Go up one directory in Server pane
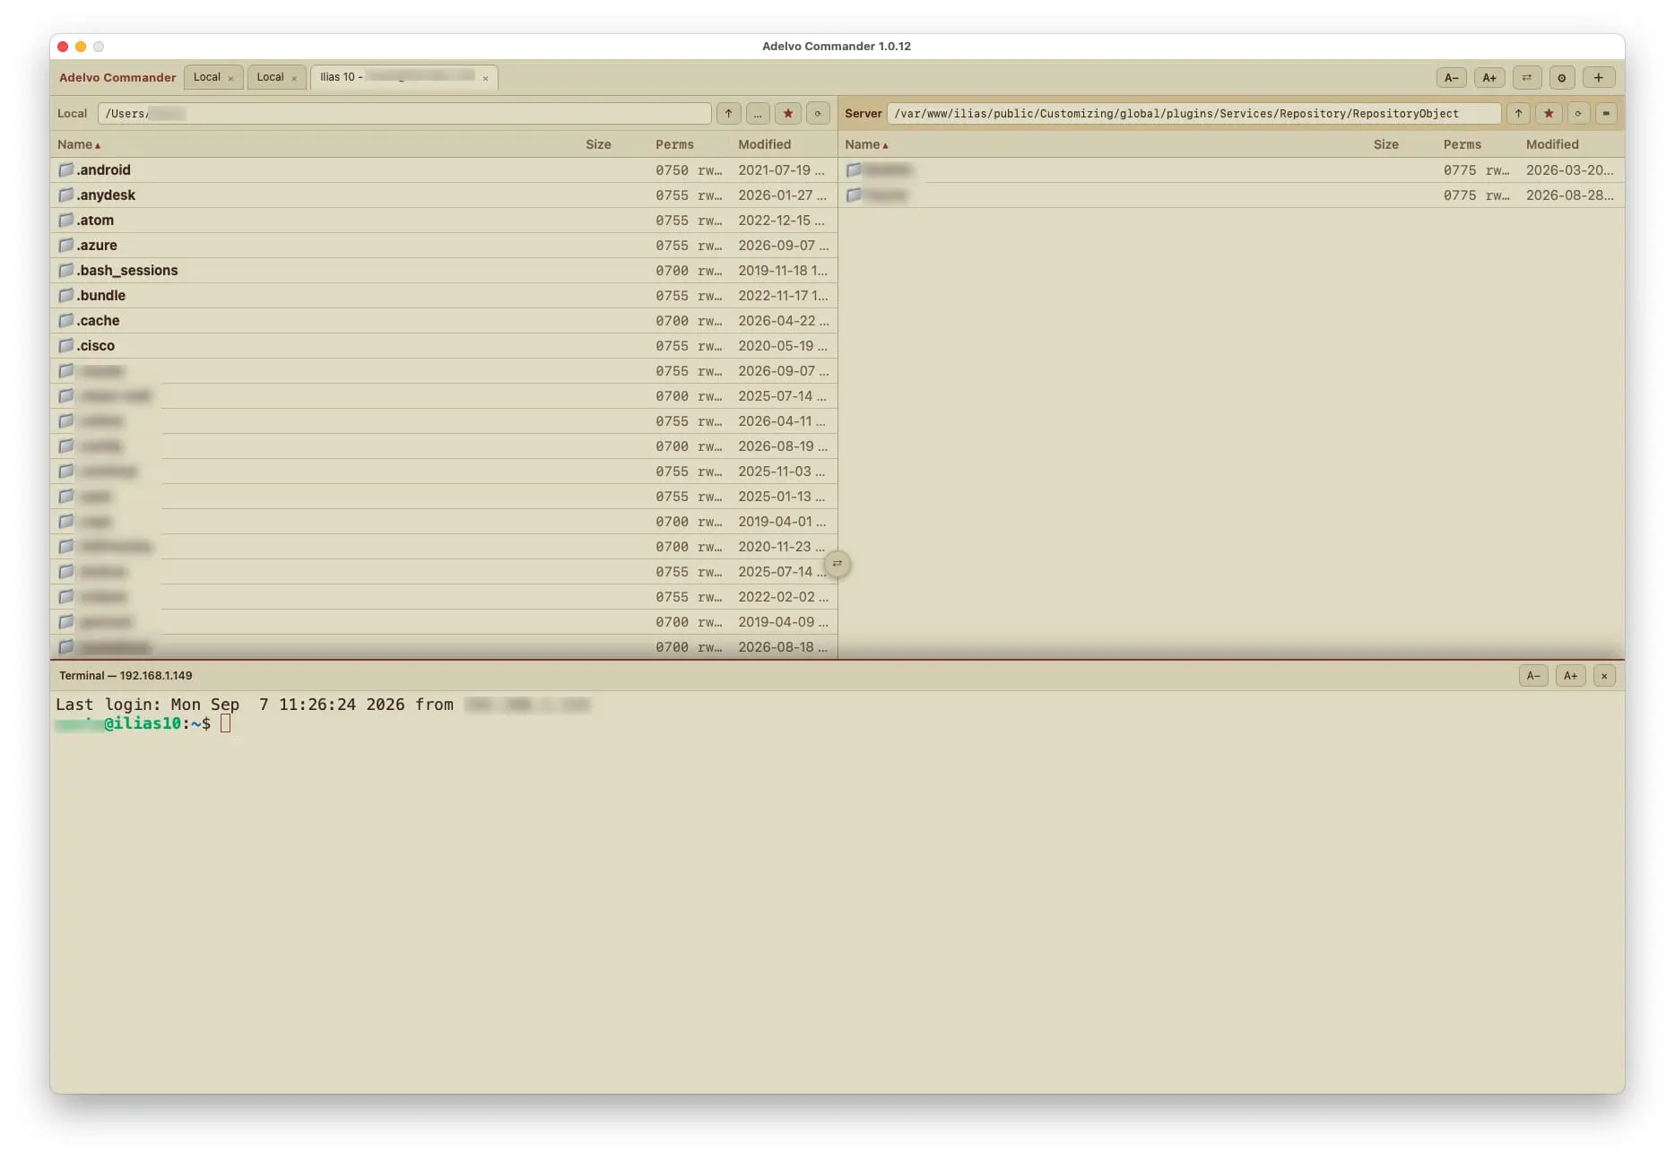The image size is (1675, 1160). tap(1518, 114)
